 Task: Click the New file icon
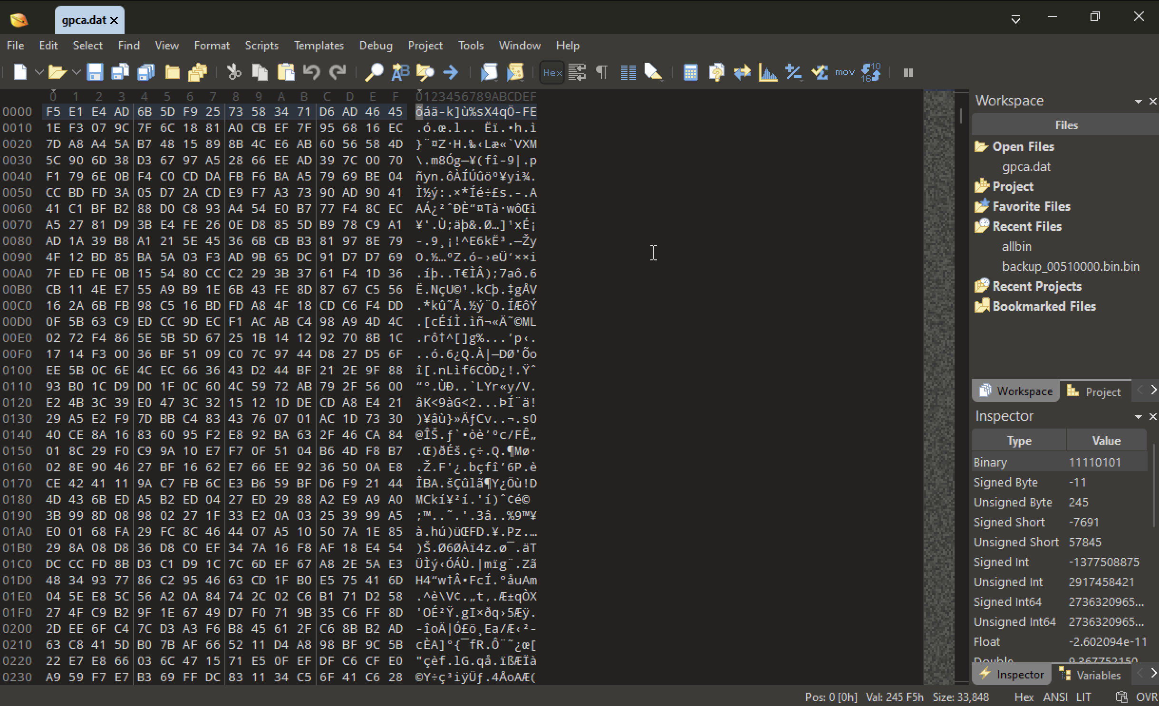pyautogui.click(x=20, y=73)
